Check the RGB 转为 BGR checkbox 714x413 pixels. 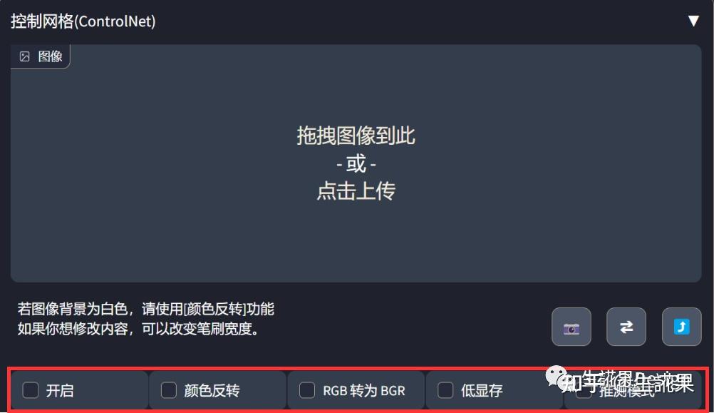click(307, 390)
